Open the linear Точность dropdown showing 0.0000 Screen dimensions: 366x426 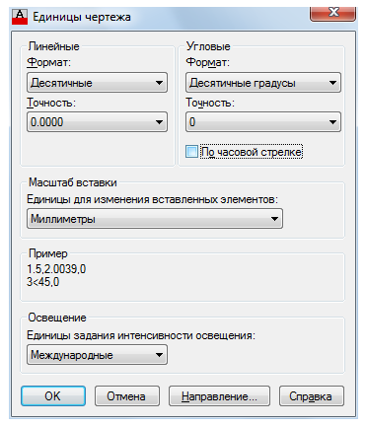tap(97, 122)
